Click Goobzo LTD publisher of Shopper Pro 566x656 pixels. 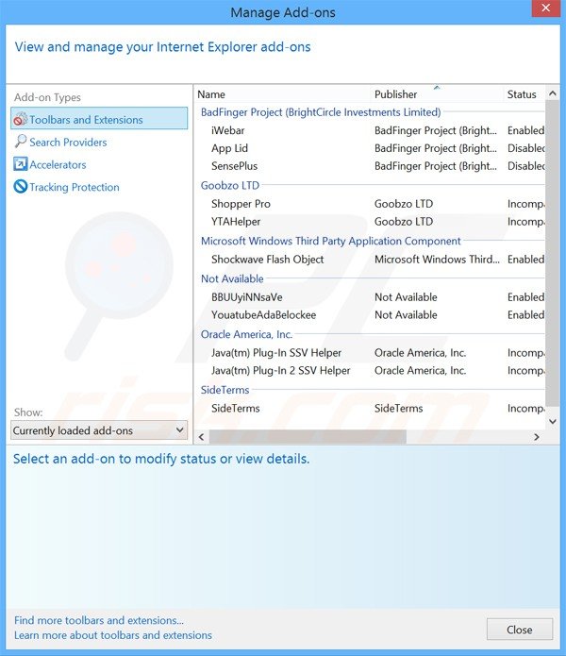coord(404,204)
